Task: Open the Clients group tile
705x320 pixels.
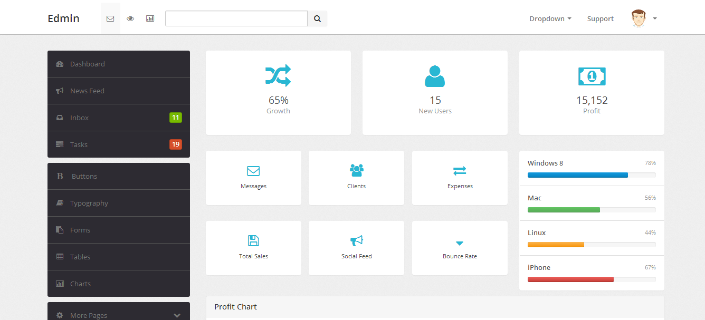Action: pos(356,178)
